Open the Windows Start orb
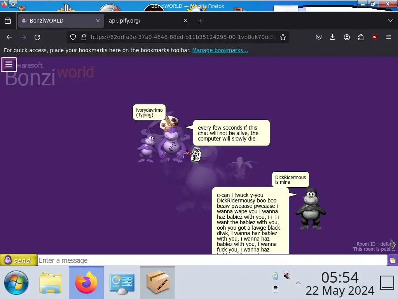The height and width of the screenshot is (299, 398). [x=16, y=283]
